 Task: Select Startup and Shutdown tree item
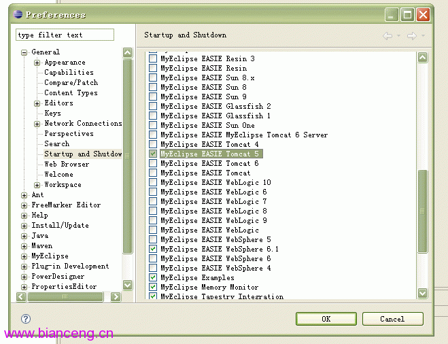pos(83,154)
